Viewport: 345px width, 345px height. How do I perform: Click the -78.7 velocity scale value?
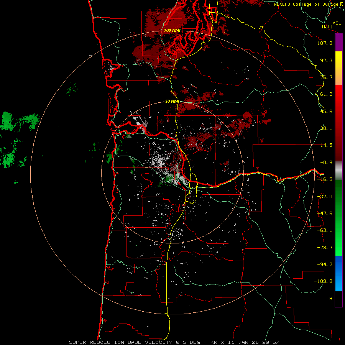click(325, 248)
